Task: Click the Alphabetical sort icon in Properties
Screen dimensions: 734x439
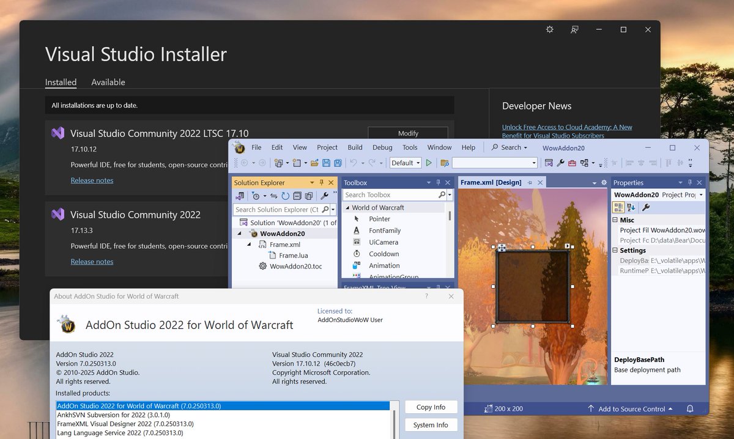Action: 631,207
